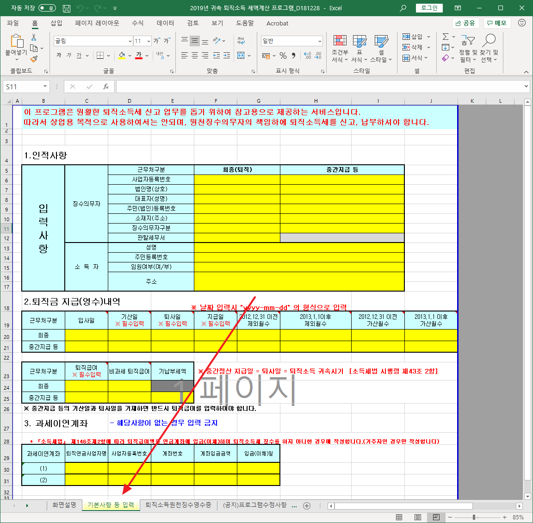Apply Percent Style with the % icon

pos(283,56)
